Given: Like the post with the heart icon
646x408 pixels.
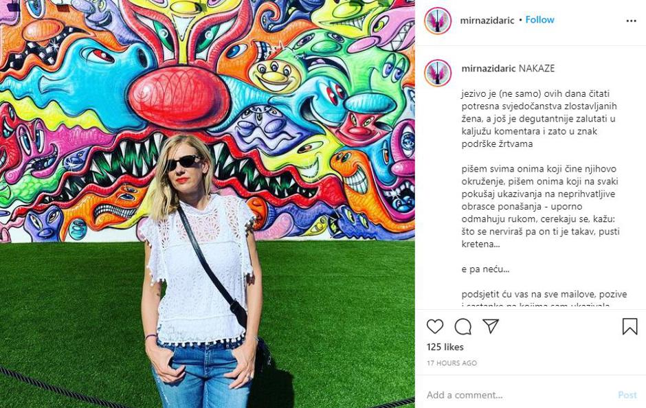Looking at the screenshot, I should click(x=434, y=326).
